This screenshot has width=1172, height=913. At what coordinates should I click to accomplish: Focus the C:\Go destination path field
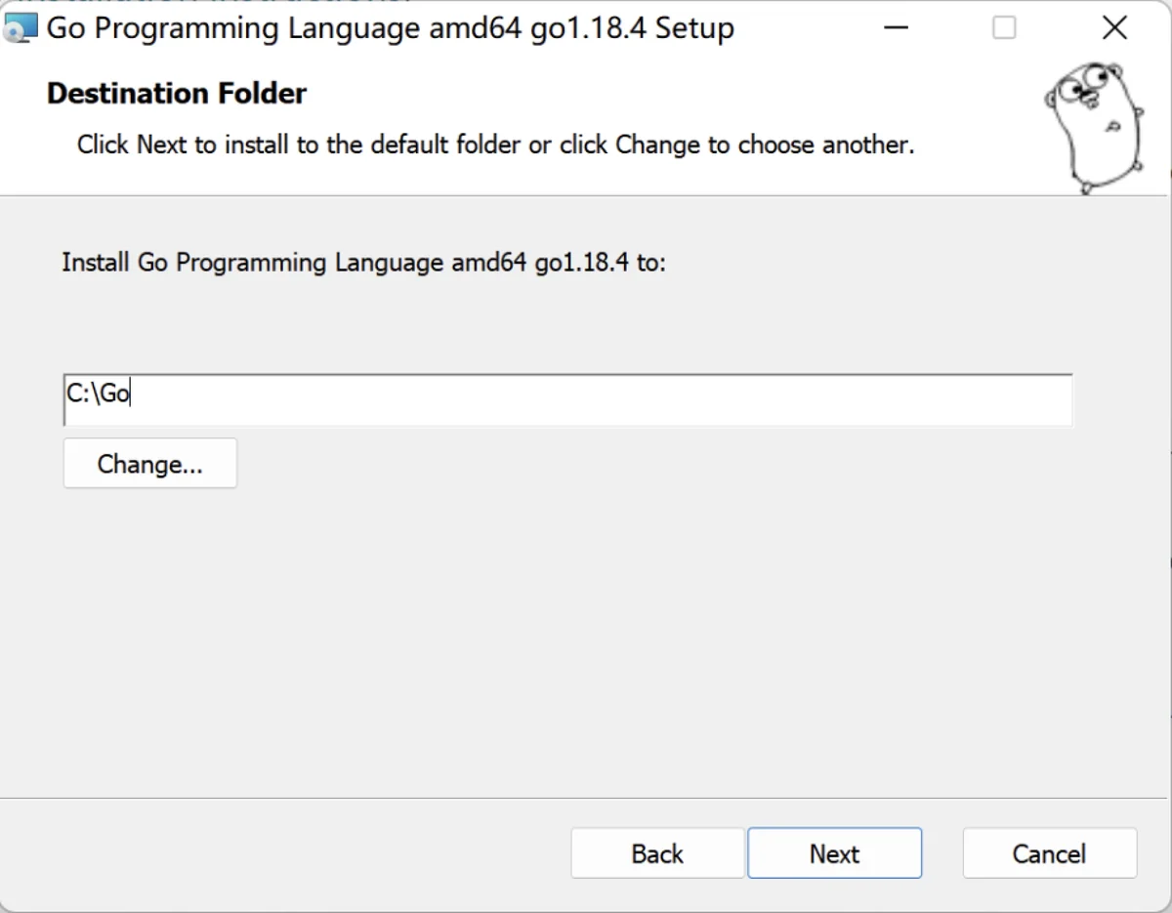pos(567,400)
